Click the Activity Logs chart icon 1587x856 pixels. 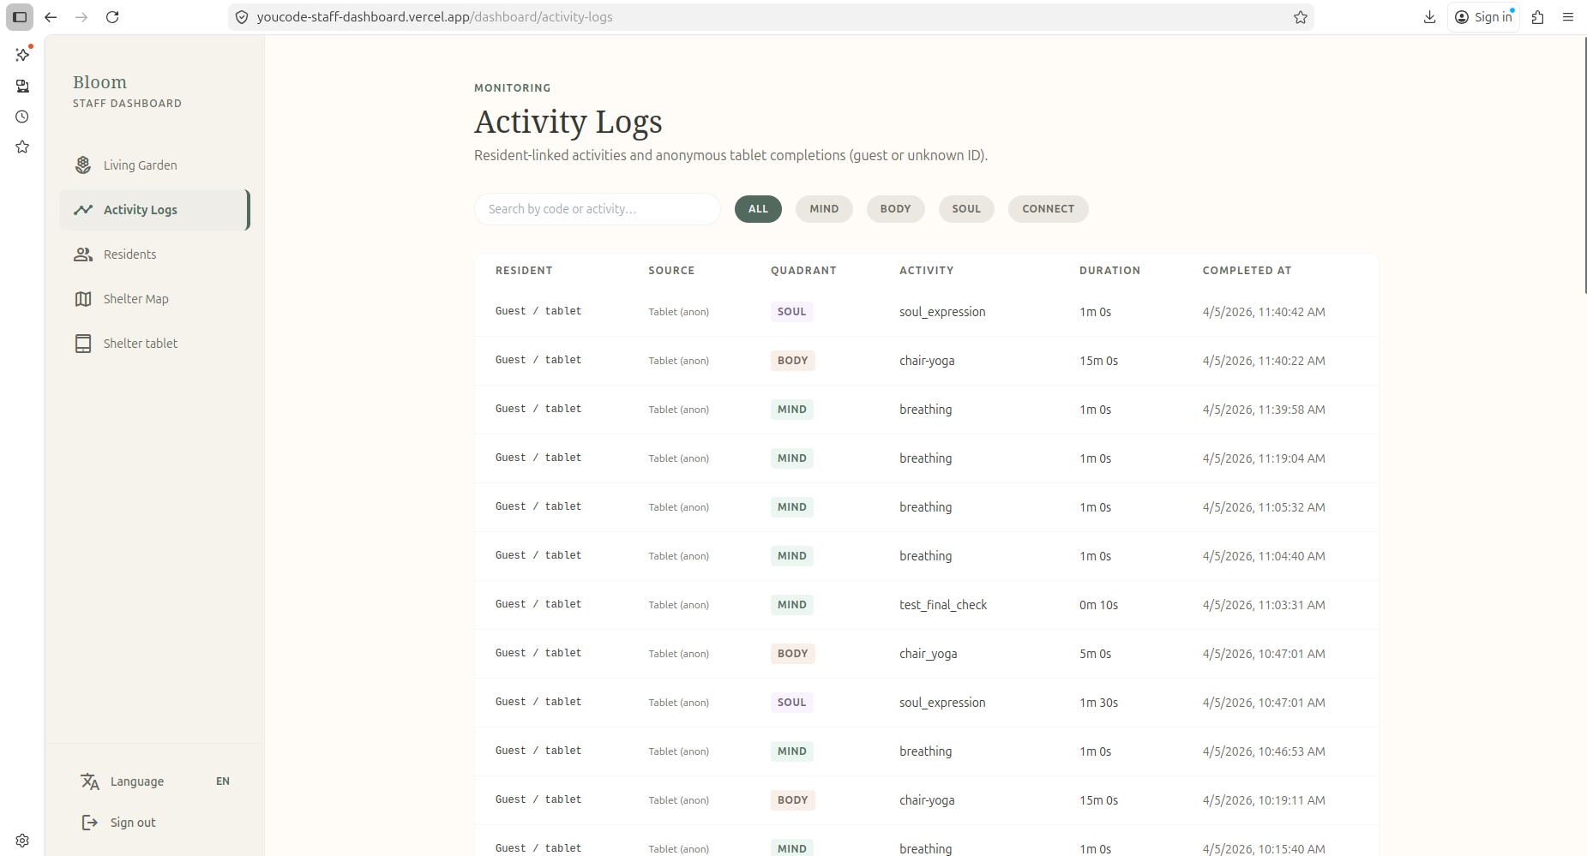83,210
